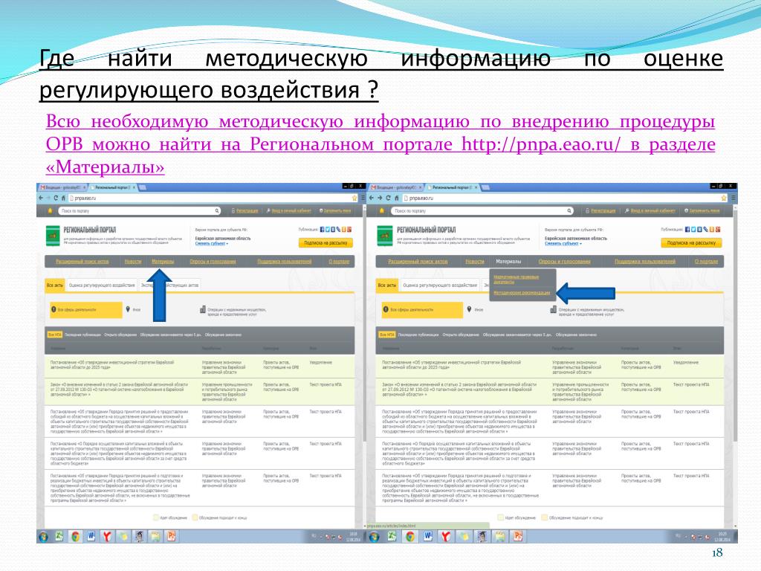Click yellow bell icon in left portal header
Image resolution: width=761 pixels, height=571 pixels.
tap(50, 210)
